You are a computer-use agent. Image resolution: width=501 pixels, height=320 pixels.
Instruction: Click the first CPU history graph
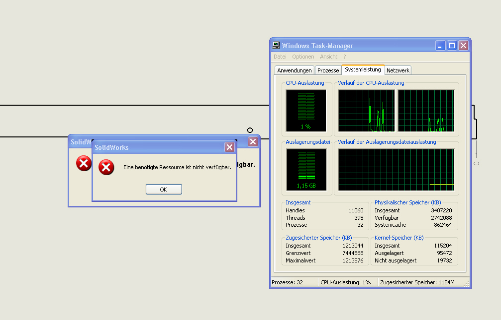366,111
